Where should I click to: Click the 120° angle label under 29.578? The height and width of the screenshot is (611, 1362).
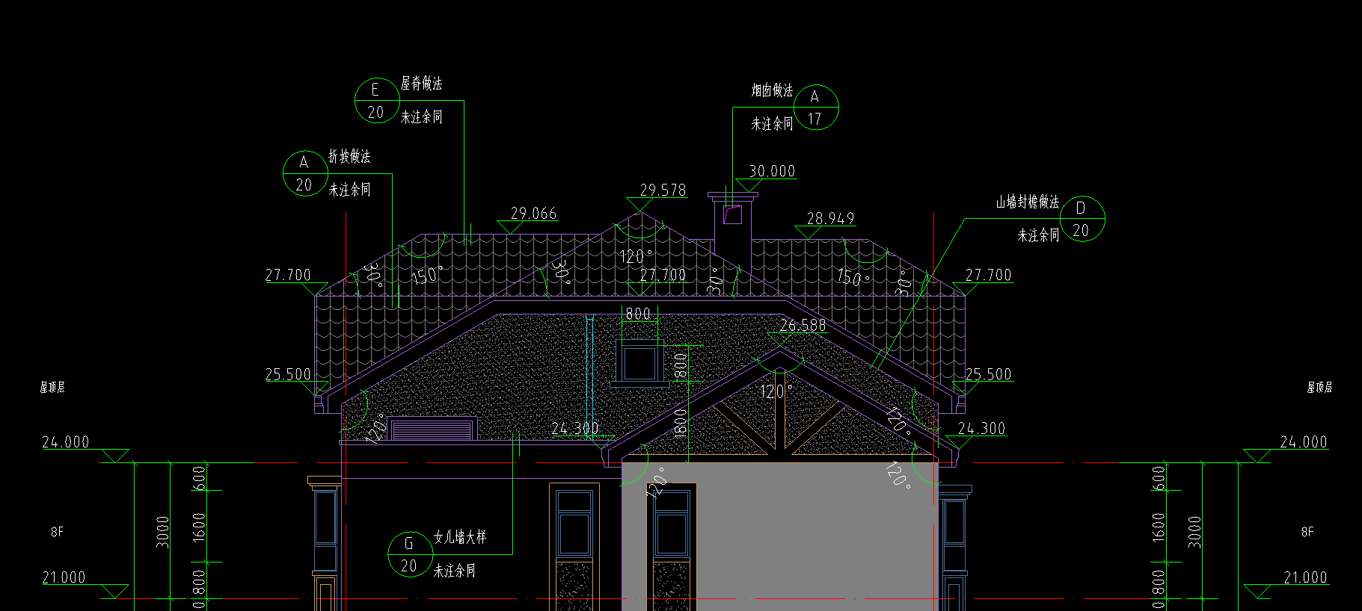[635, 256]
